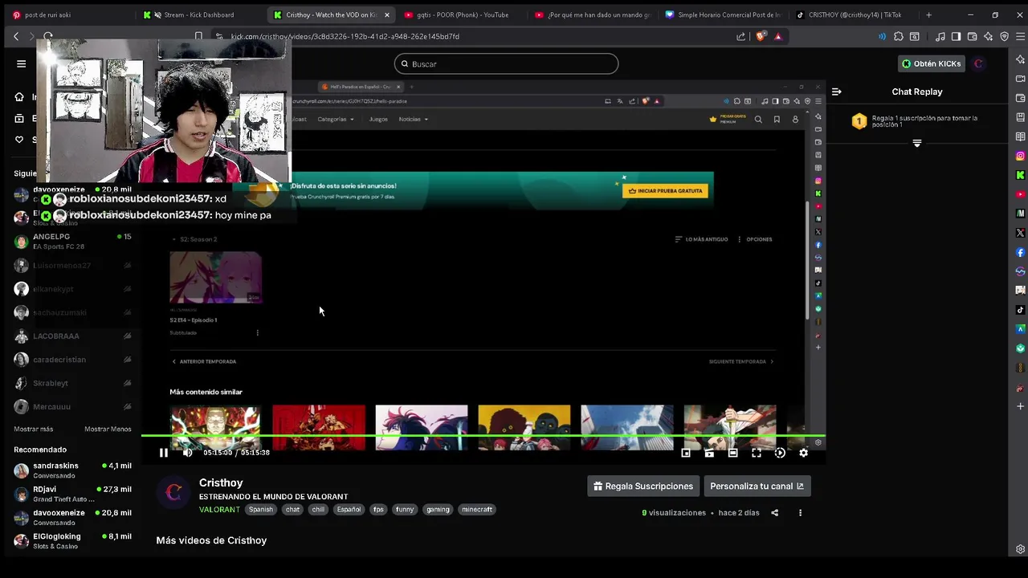Switch to post de ruri aoki tab

[x=68, y=14]
